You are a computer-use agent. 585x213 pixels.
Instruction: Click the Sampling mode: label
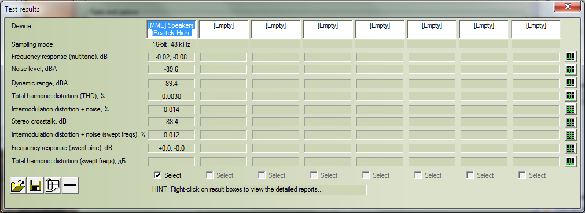33,44
